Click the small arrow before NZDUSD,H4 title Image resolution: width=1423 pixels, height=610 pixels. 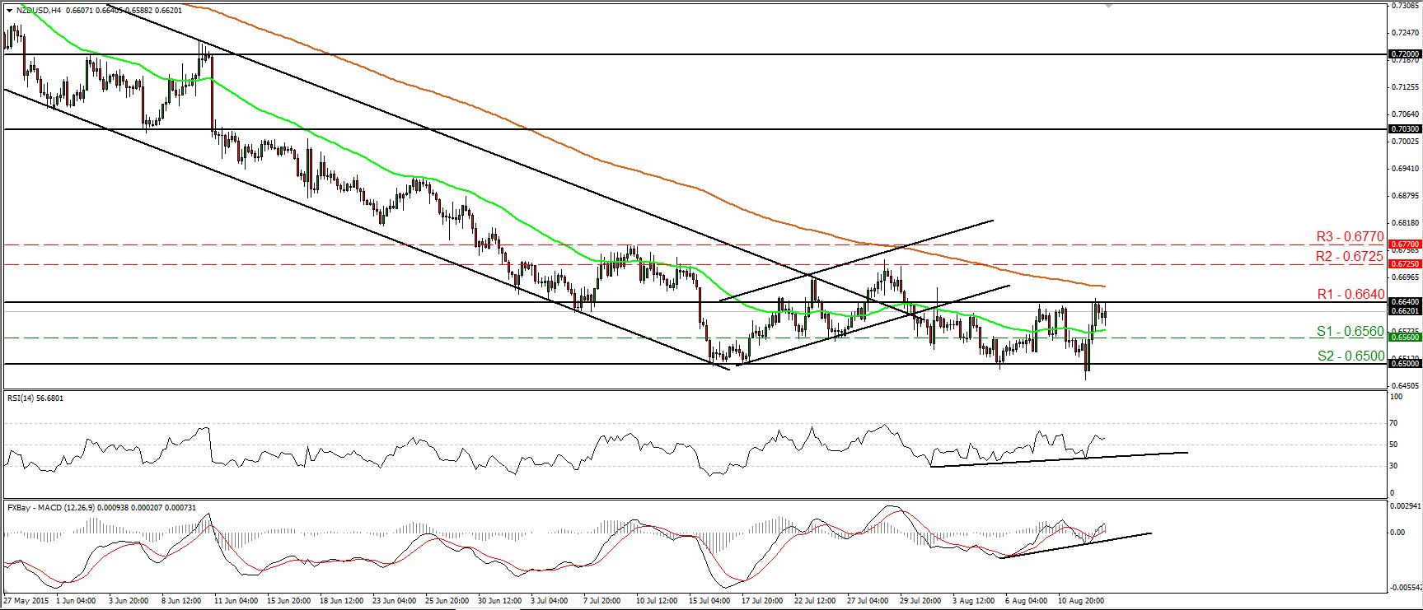9,11
